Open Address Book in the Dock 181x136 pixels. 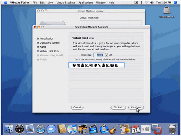pyautogui.click(x=62, y=129)
